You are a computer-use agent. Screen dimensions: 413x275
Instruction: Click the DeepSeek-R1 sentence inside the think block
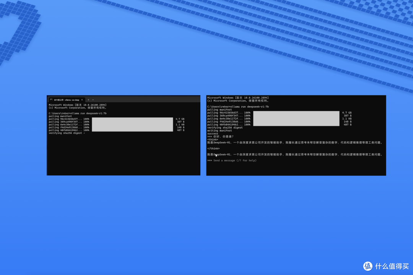(x=294, y=142)
